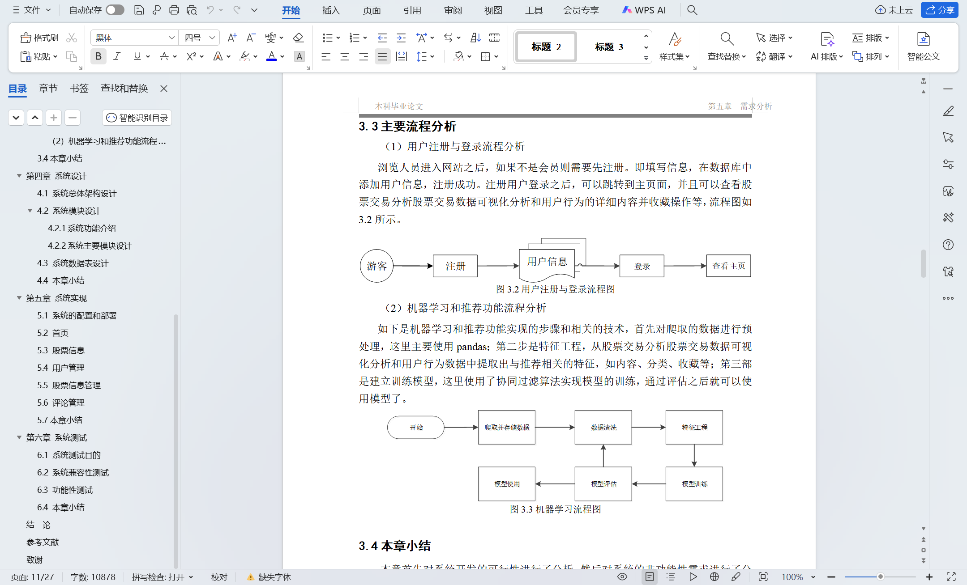Click the cut scissors icon
This screenshot has height=585, width=967.
[72, 38]
